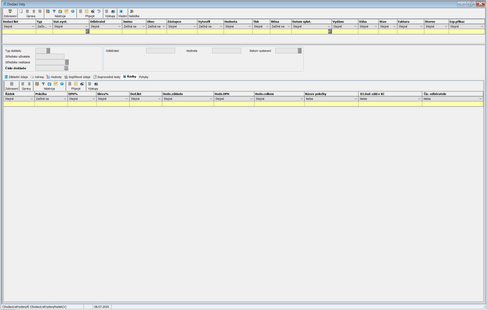
Task: Expand the Odběratel column filter dropdown
Action: pos(119,27)
